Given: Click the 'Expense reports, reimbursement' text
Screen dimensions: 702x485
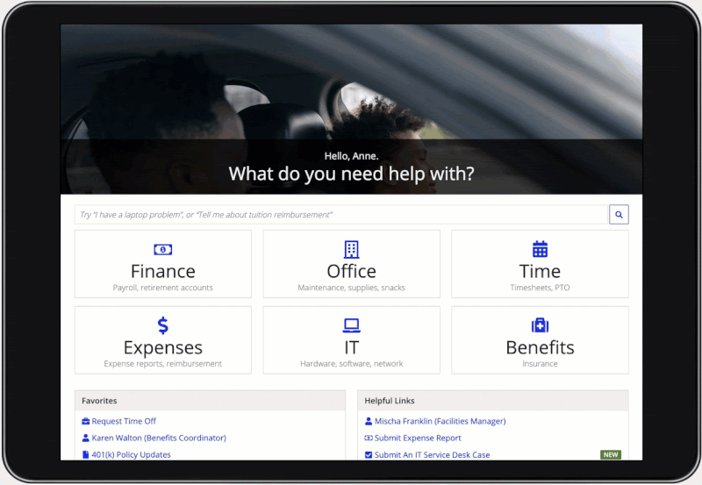Looking at the screenshot, I should [x=163, y=364].
